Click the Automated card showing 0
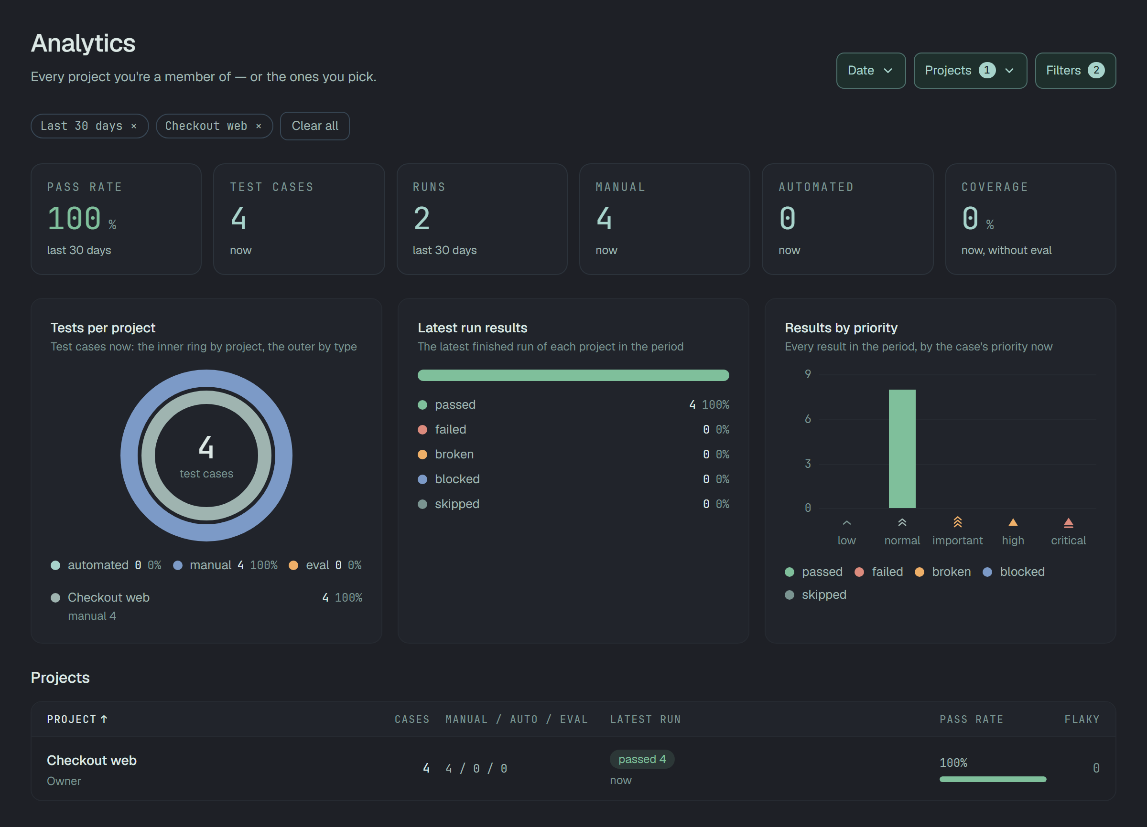This screenshot has height=827, width=1147. point(848,219)
